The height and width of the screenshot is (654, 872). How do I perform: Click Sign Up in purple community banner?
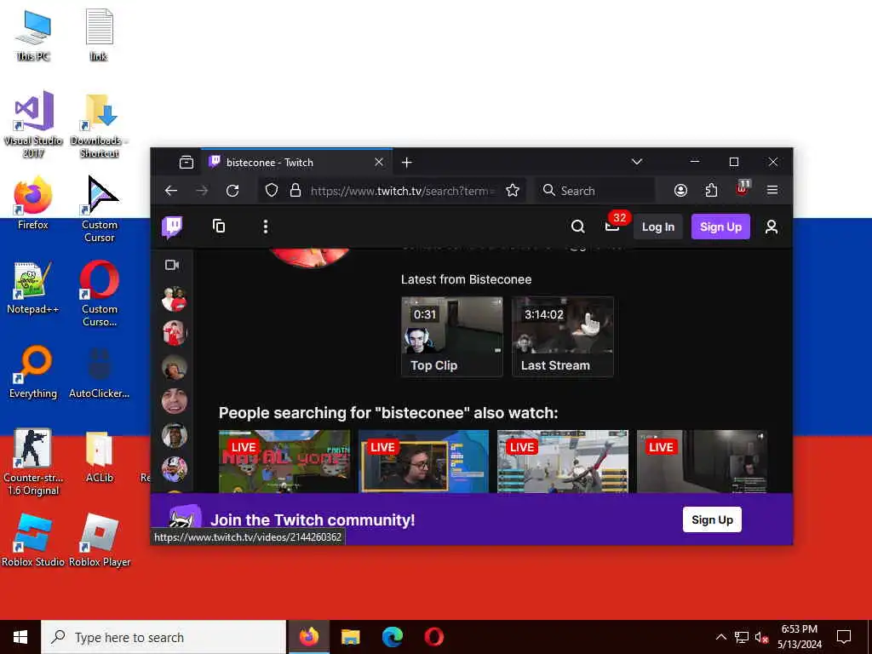click(x=712, y=519)
